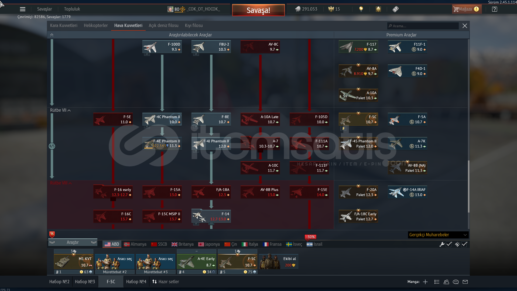517x291 pixels.
Task: Open the chat bubble icon
Action: 456,282
